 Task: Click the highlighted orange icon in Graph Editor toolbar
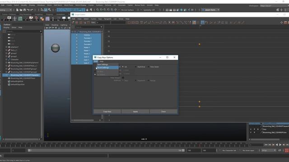click(x=194, y=22)
